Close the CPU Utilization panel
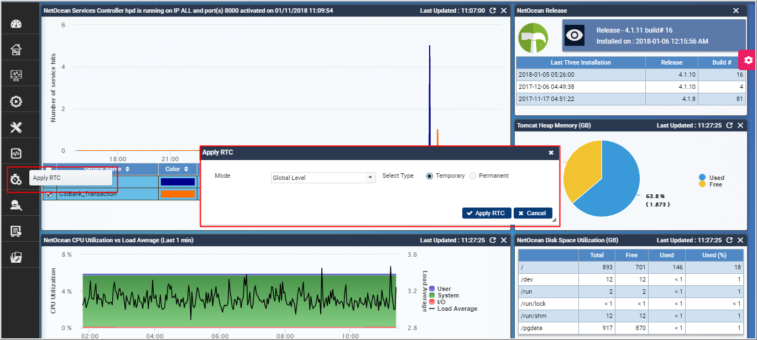The height and width of the screenshot is (340, 757). point(504,240)
